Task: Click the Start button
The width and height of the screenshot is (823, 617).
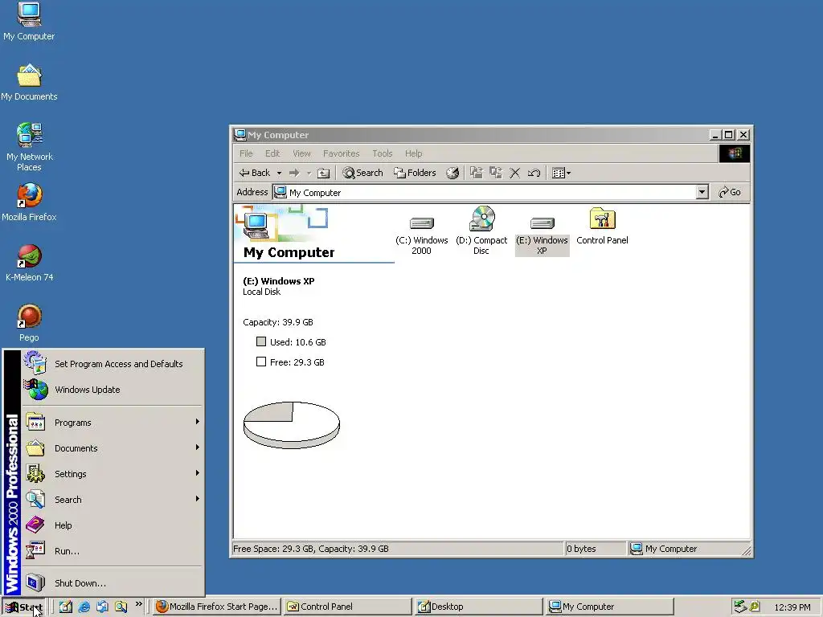Action: pos(24,607)
